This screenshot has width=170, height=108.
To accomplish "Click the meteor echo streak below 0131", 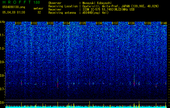I will [x=21, y=83].
